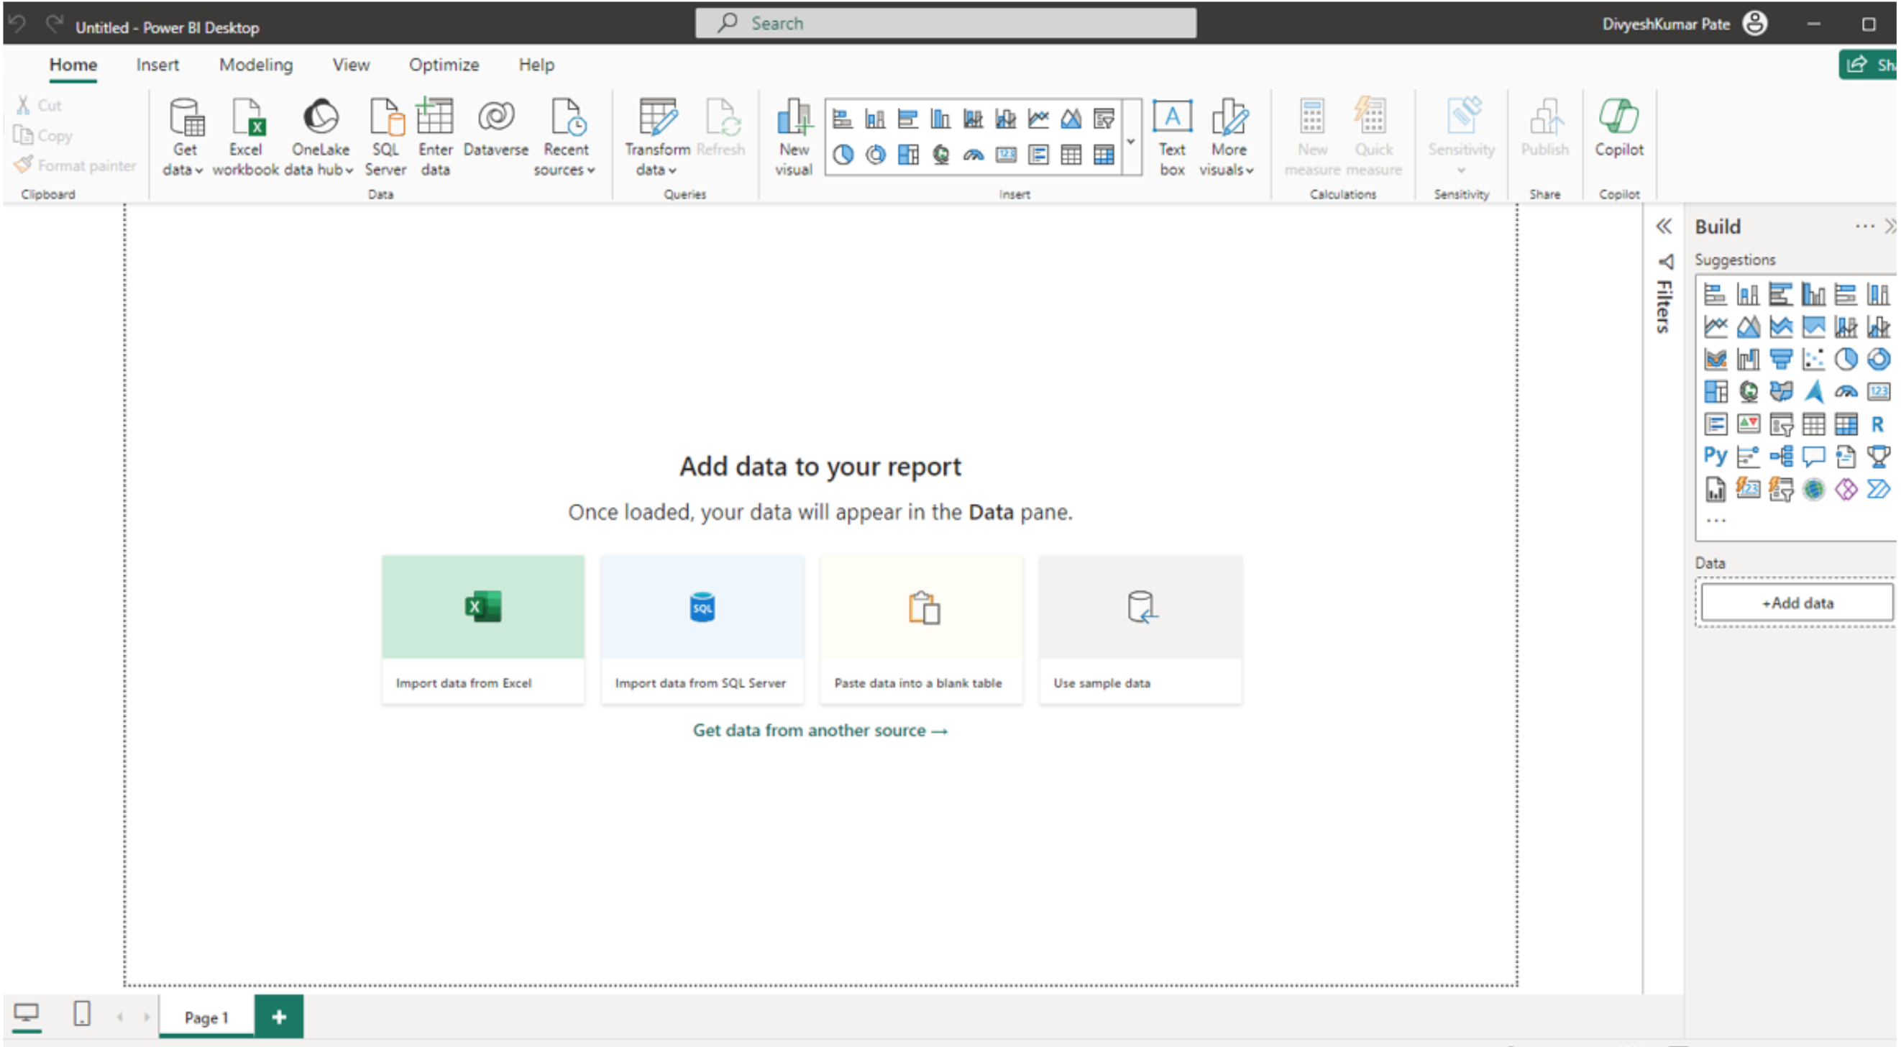
Task: Select the ArcGIS map in Build pane
Action: 1813,488
